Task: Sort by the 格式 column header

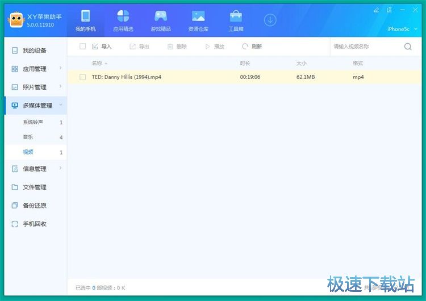Action: click(358, 63)
